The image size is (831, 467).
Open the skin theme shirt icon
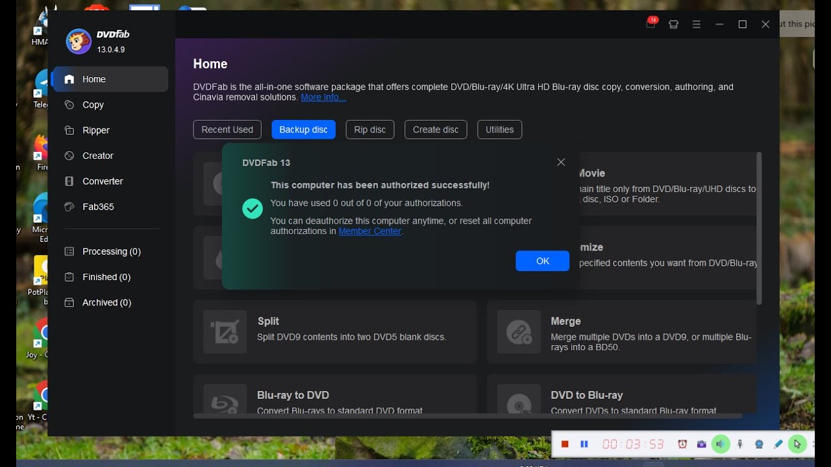[673, 25]
